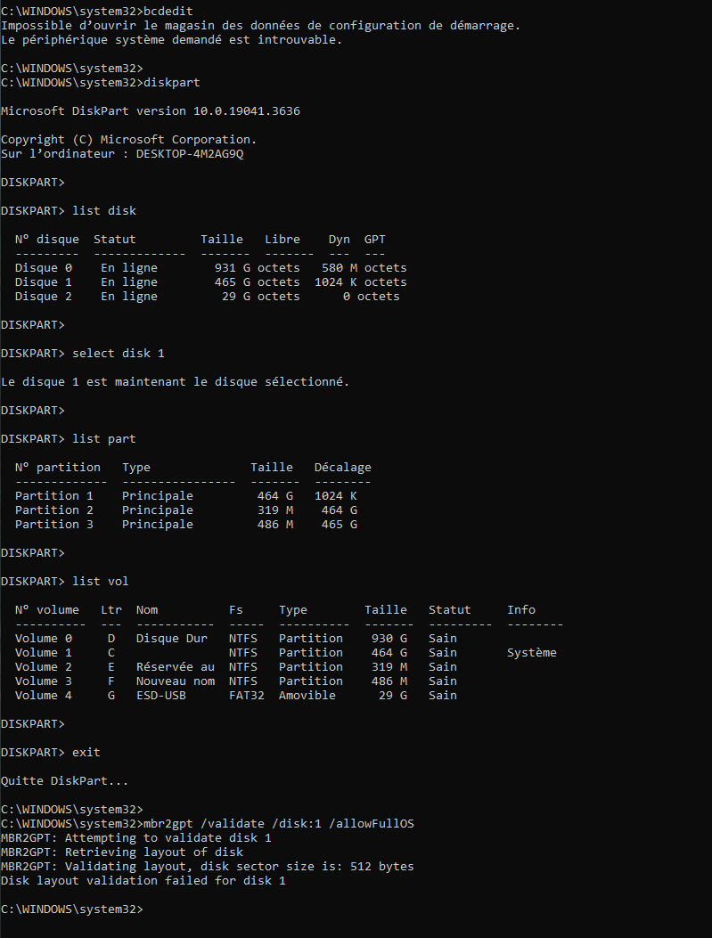Click the 'Fs' column header
The height and width of the screenshot is (938, 712).
236,610
